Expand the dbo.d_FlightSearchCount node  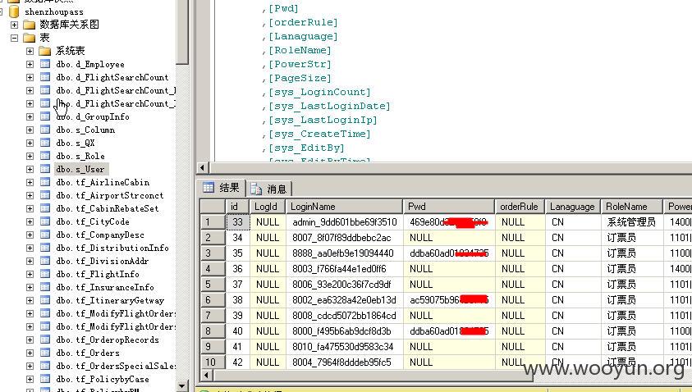tap(30, 78)
